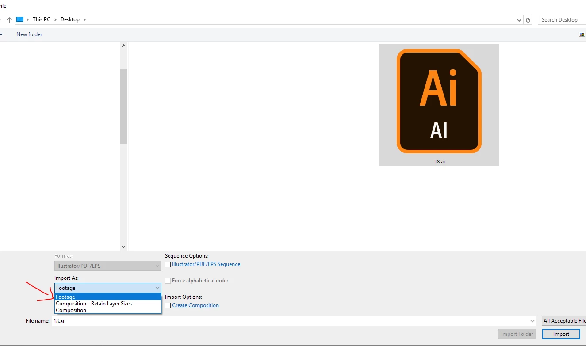Click the Import Folder button
586x346 pixels.
(517, 334)
